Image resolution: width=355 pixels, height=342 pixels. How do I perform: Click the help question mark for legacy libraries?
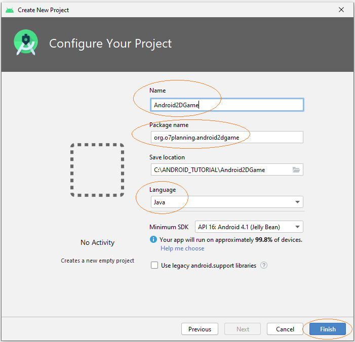264,265
